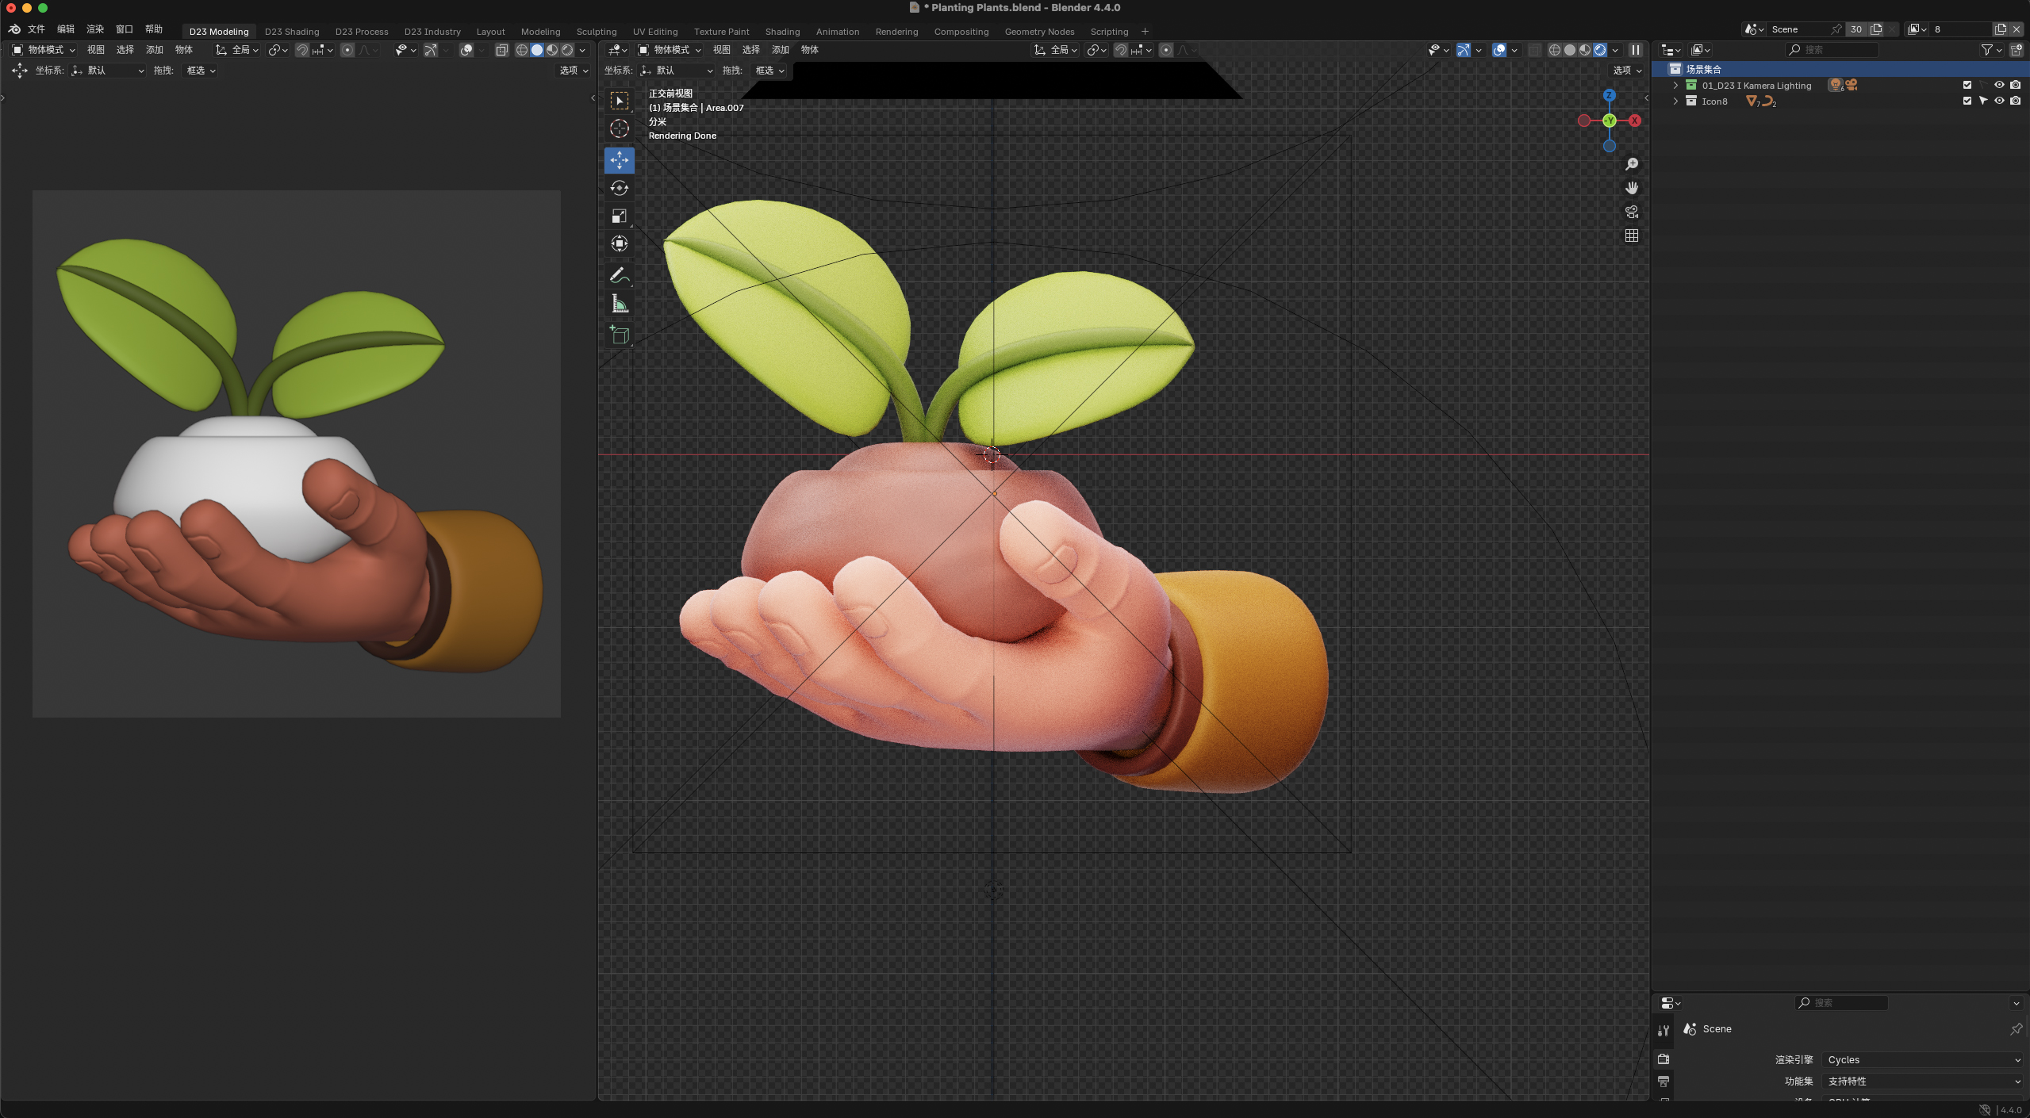The image size is (2030, 1118).
Task: Open the 渲染 render menu
Action: [x=95, y=29]
